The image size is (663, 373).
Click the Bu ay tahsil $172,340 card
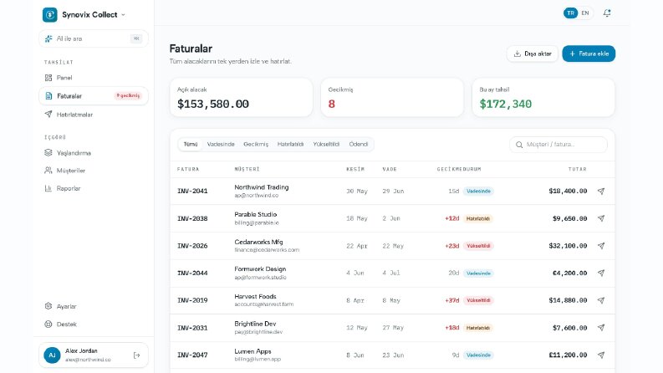point(543,97)
